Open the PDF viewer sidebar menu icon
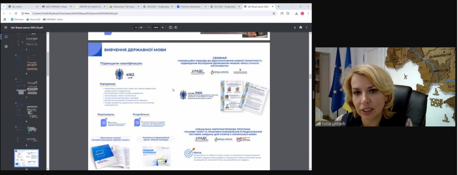The width and height of the screenshot is (458, 175). point(5,27)
